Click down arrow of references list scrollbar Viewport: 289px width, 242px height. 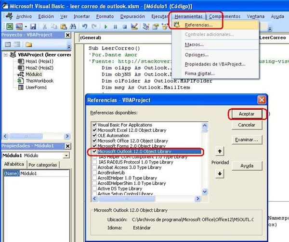point(205,191)
